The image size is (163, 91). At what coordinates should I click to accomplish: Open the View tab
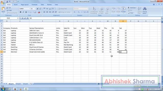56,5
